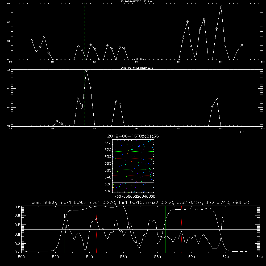This screenshot has width=266, height=266.
Task: Select the highest diamond peak in the dawn plot
Action: [221, 6]
